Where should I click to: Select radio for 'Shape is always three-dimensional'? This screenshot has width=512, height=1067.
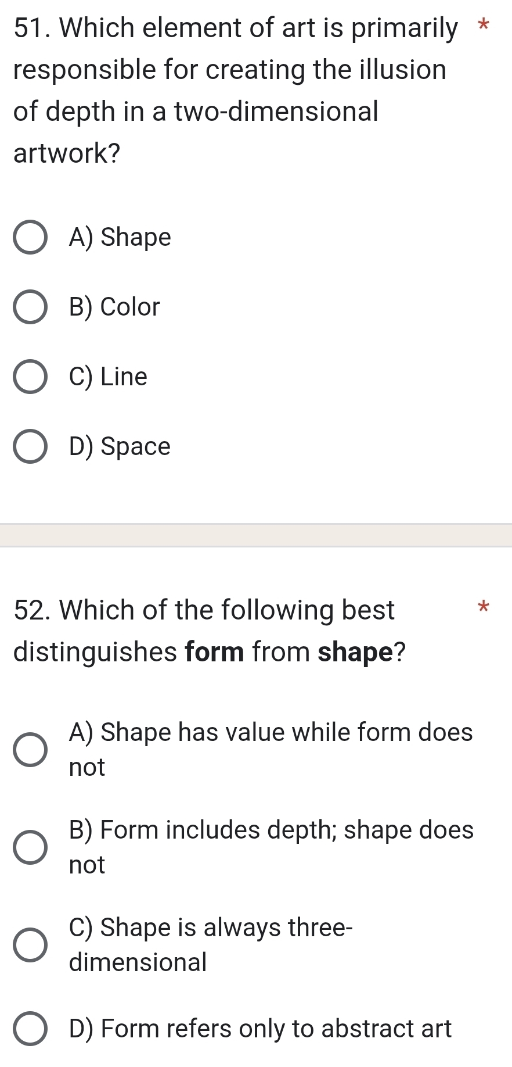pos(30,945)
